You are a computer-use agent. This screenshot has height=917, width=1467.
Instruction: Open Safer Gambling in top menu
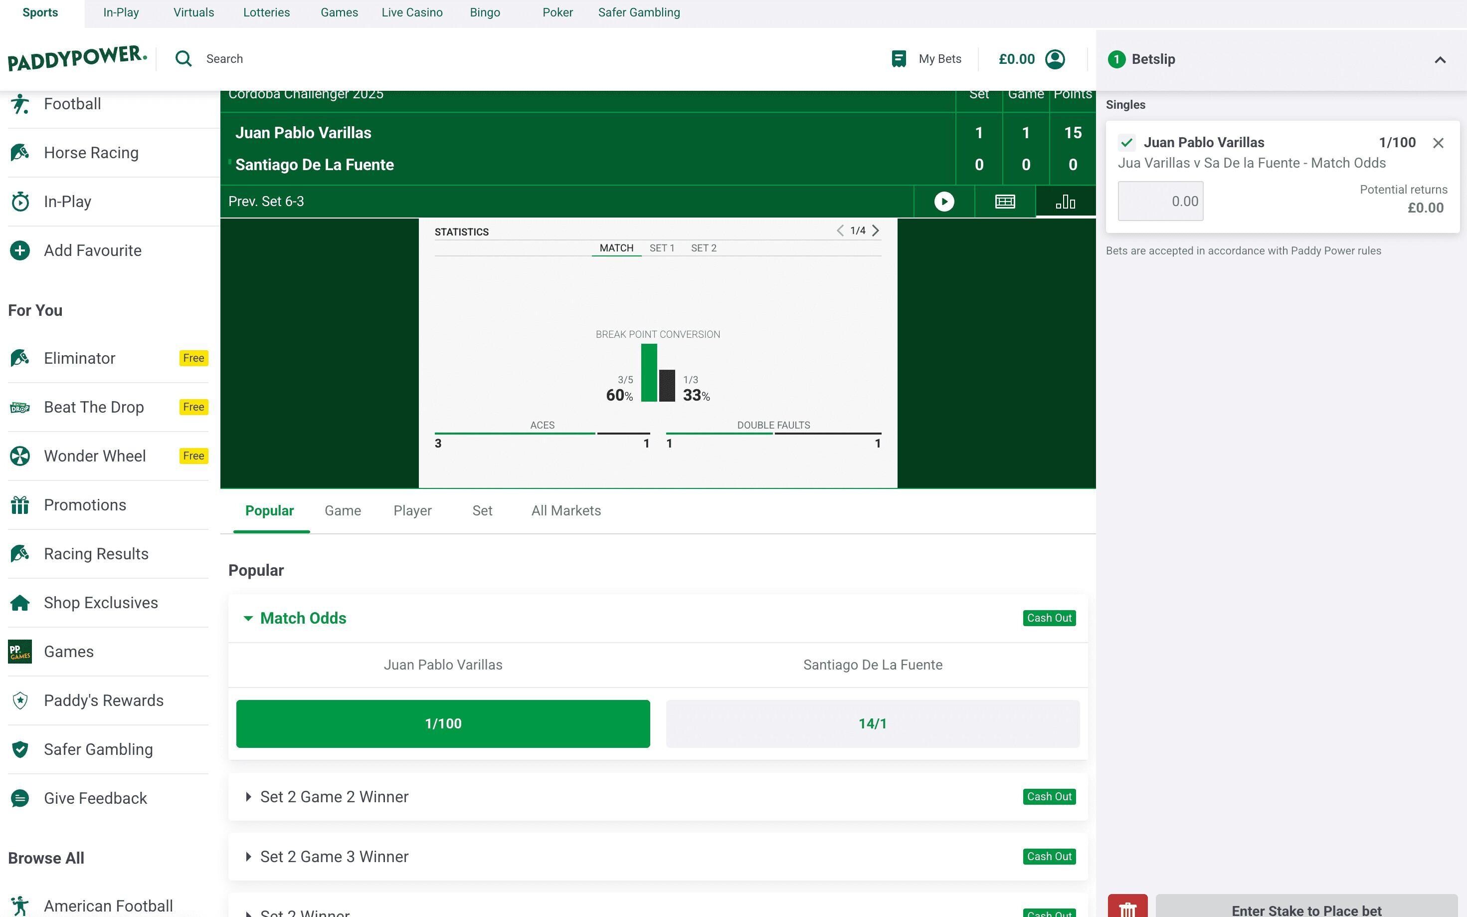click(x=639, y=13)
